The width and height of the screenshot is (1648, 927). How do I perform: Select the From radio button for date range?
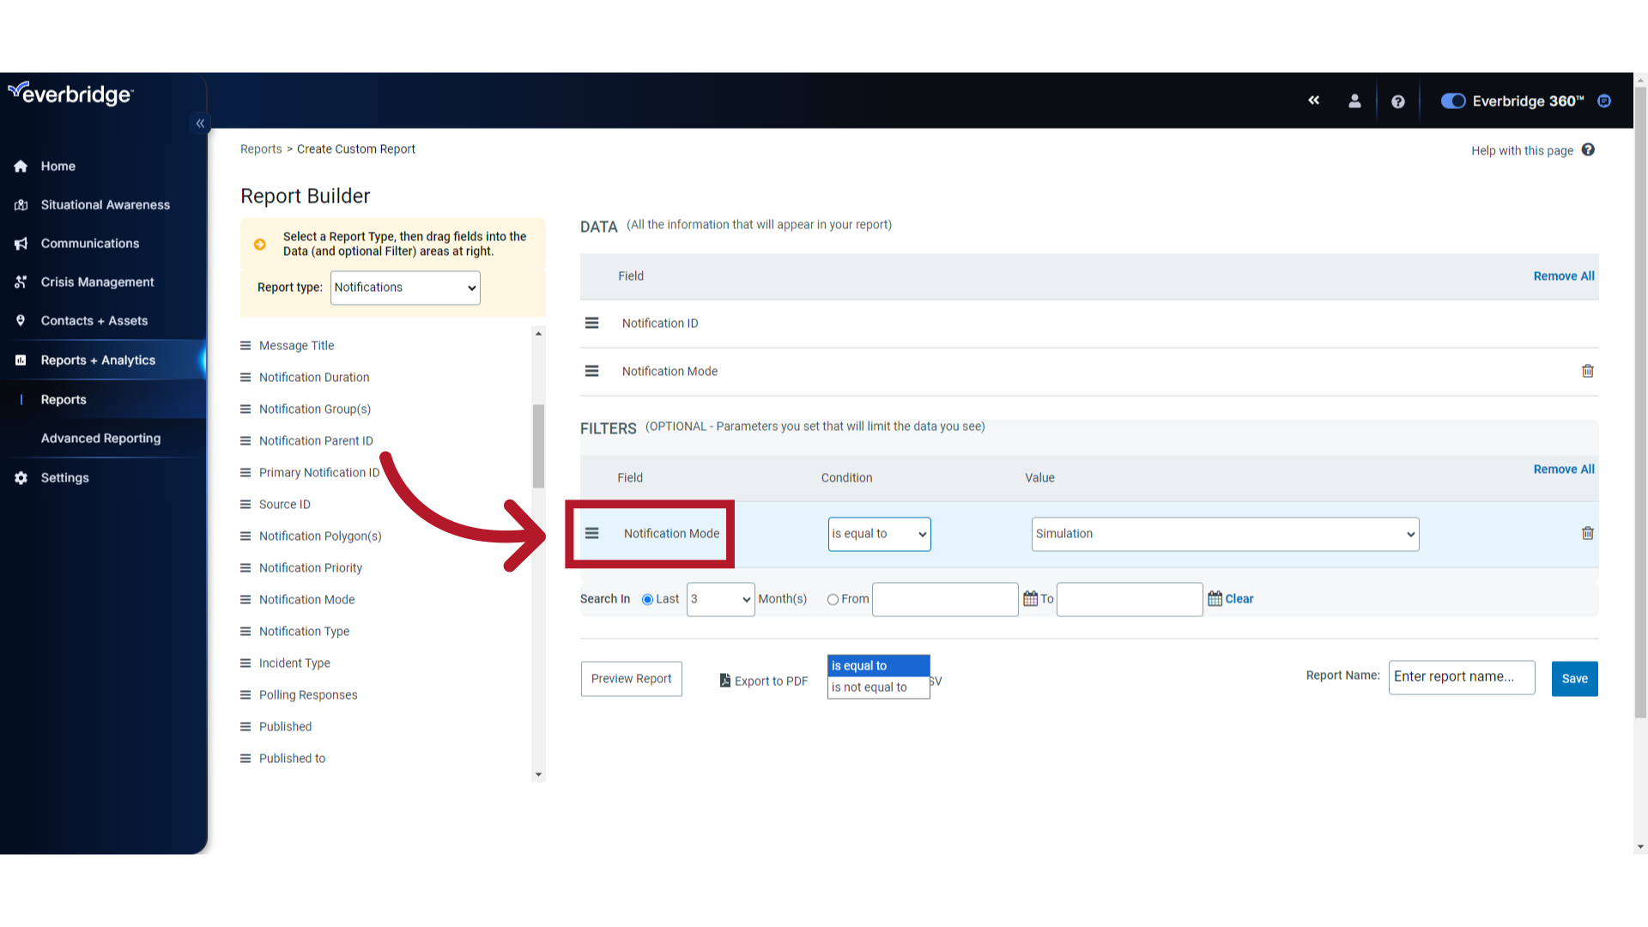pos(833,597)
